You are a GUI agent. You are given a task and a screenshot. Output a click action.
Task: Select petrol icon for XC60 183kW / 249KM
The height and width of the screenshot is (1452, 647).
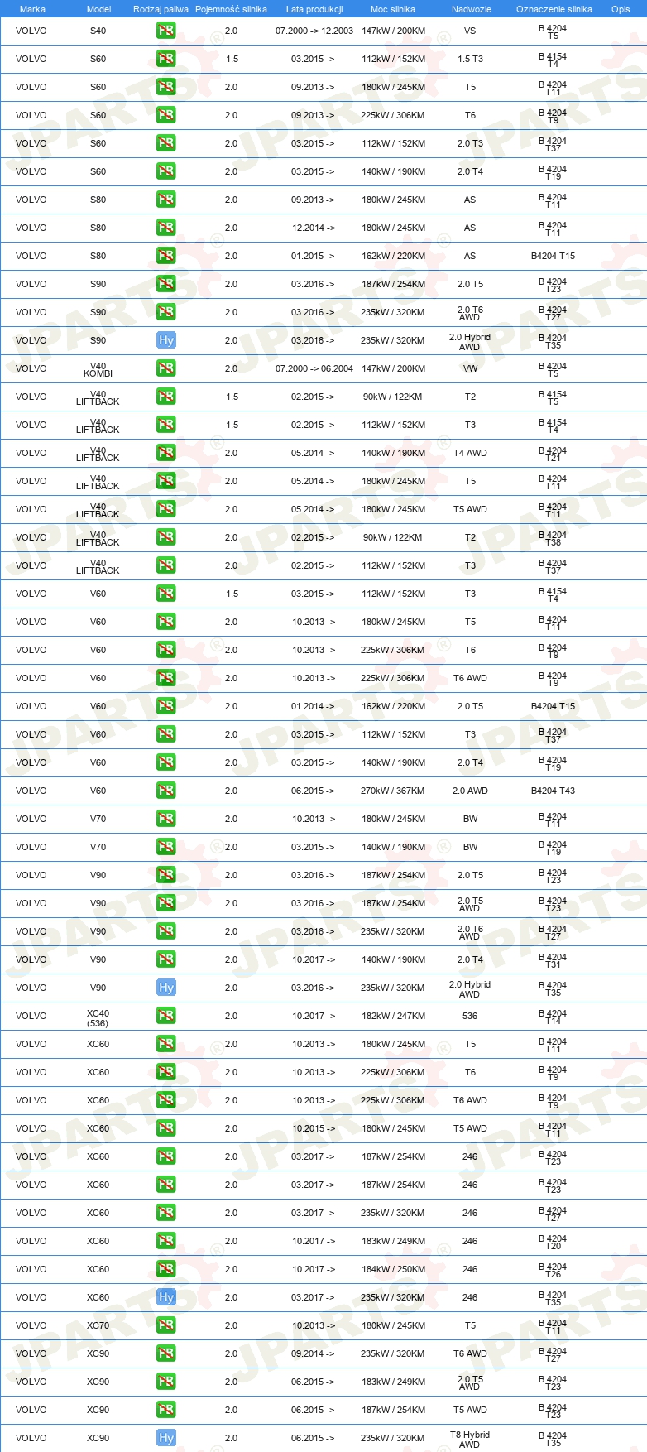[165, 1241]
